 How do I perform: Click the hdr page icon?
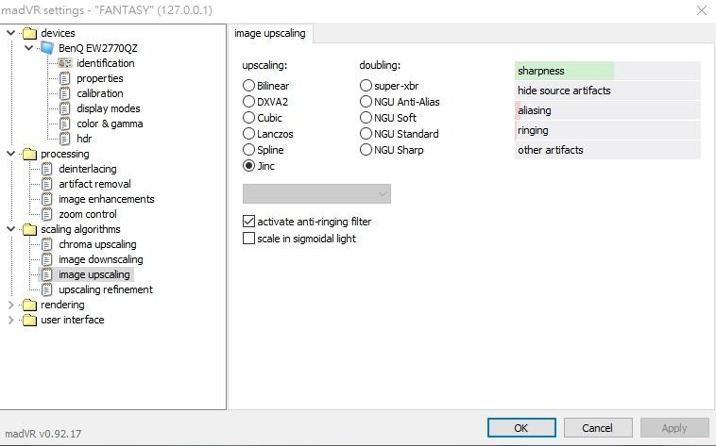(65, 139)
